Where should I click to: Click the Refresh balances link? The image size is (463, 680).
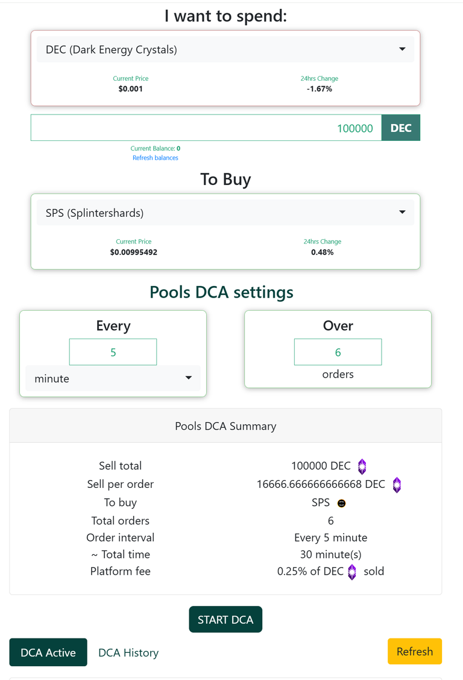click(156, 158)
